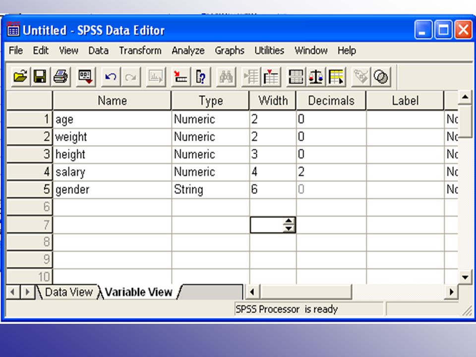The height and width of the screenshot is (357, 476).
Task: Open the Graphs menu
Action: pos(230,51)
